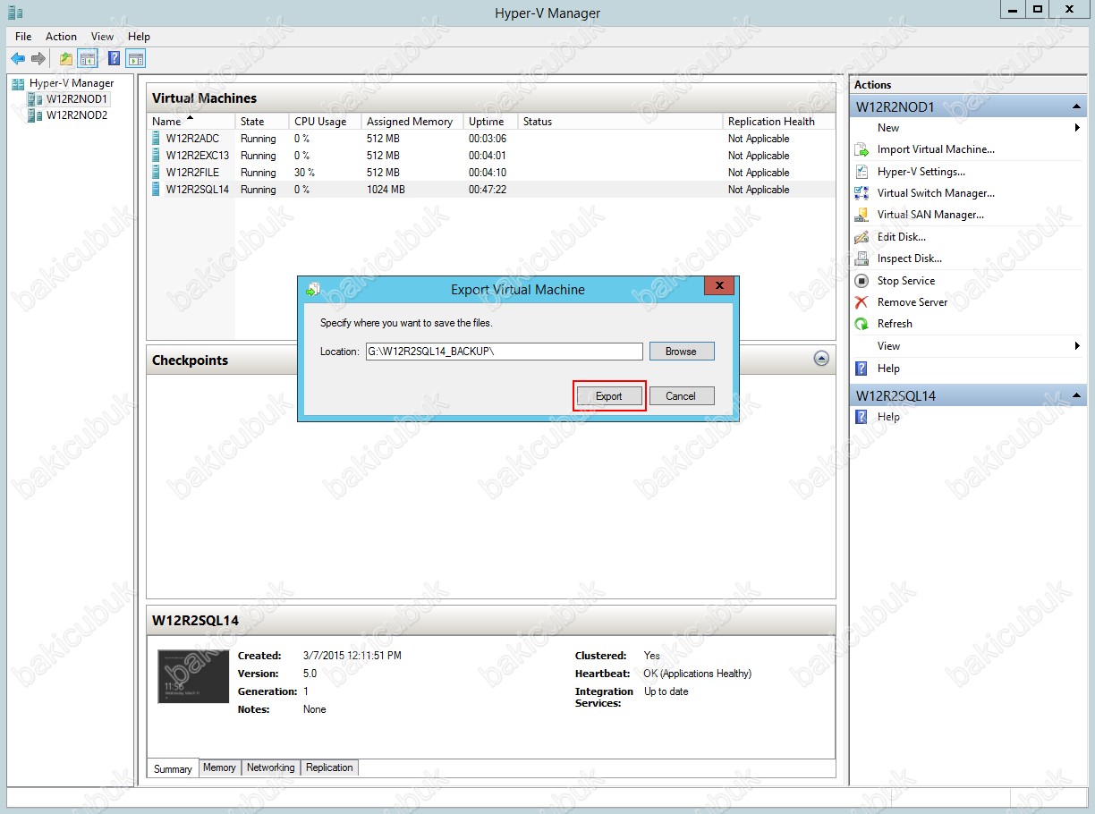Viewport: 1095px width, 814px height.
Task: Sort by the Status column header
Action: pyautogui.click(x=620, y=122)
